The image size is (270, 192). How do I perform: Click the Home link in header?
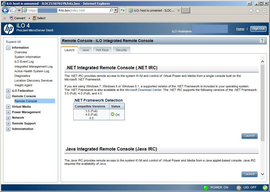click(240, 29)
